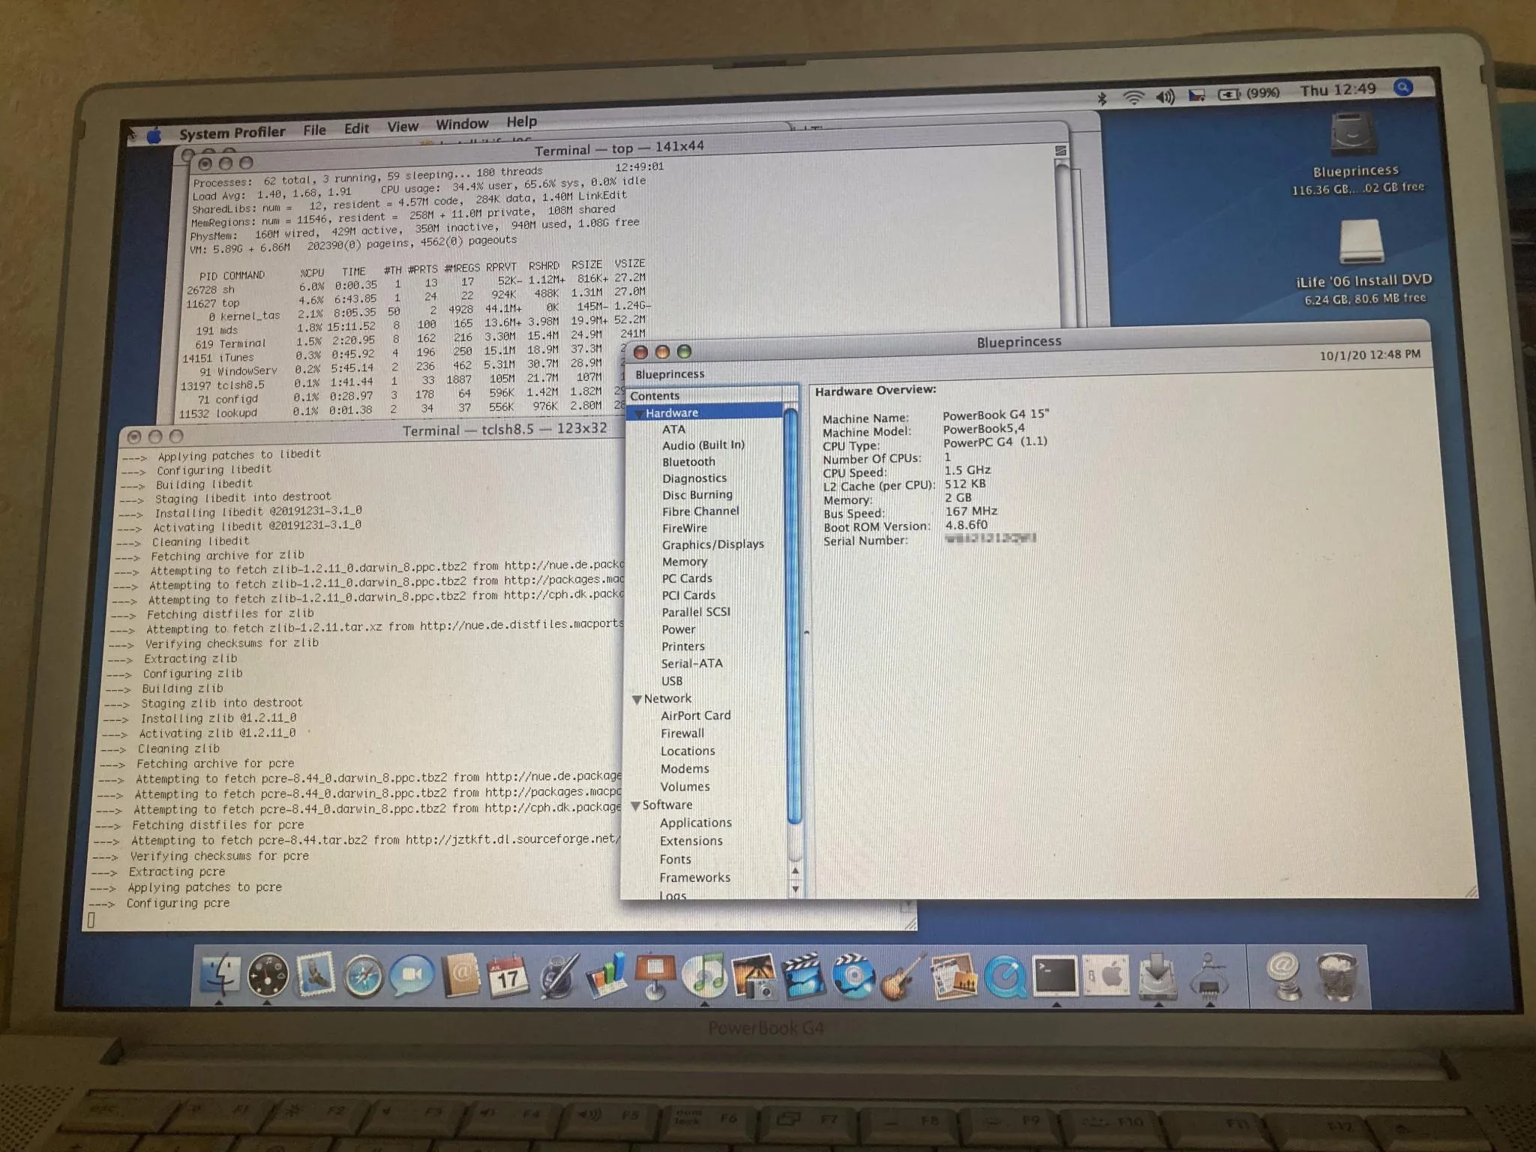
Task: Select Audio (Built In) in Contents
Action: point(703,445)
